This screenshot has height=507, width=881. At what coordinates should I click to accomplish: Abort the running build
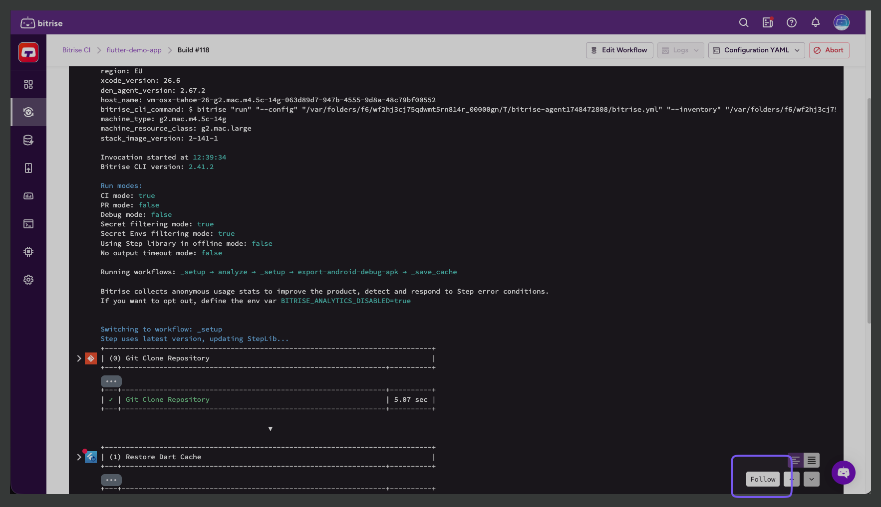point(829,50)
